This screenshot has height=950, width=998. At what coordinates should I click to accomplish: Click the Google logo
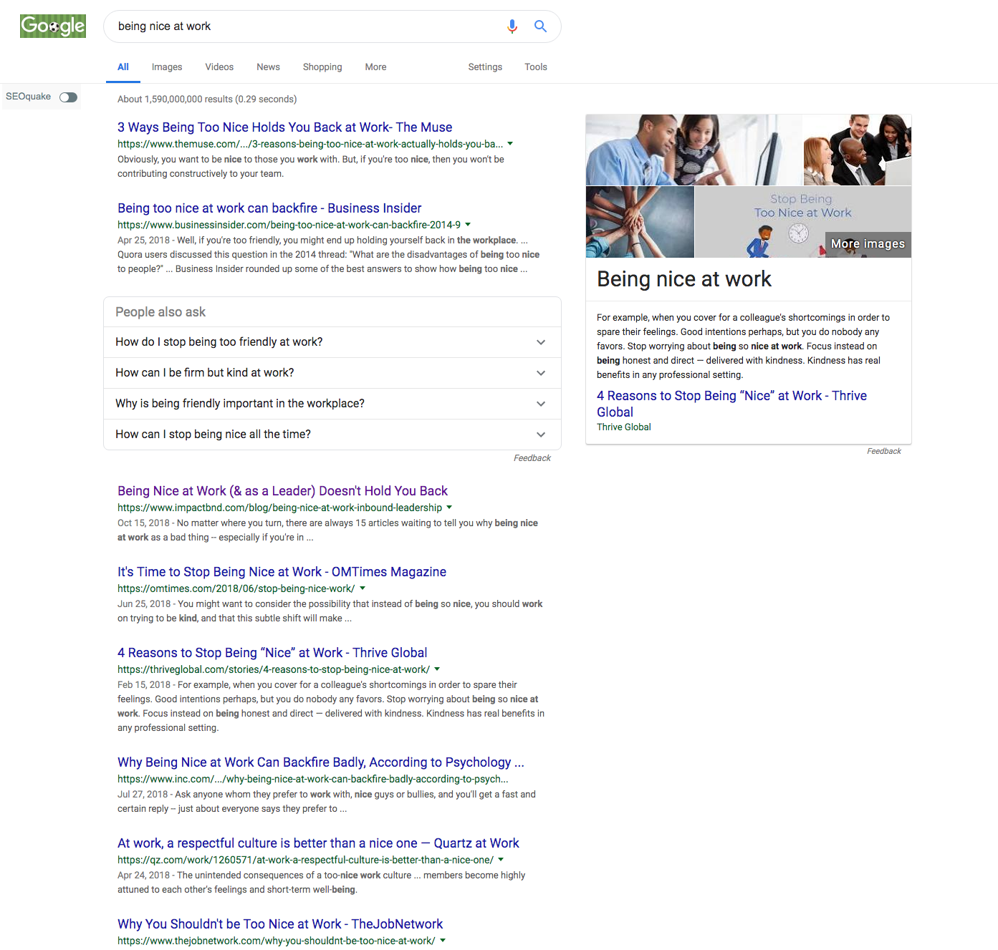(53, 26)
